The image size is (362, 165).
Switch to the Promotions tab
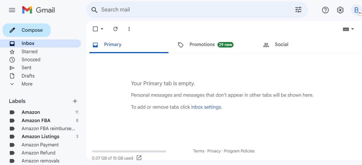pos(211,45)
